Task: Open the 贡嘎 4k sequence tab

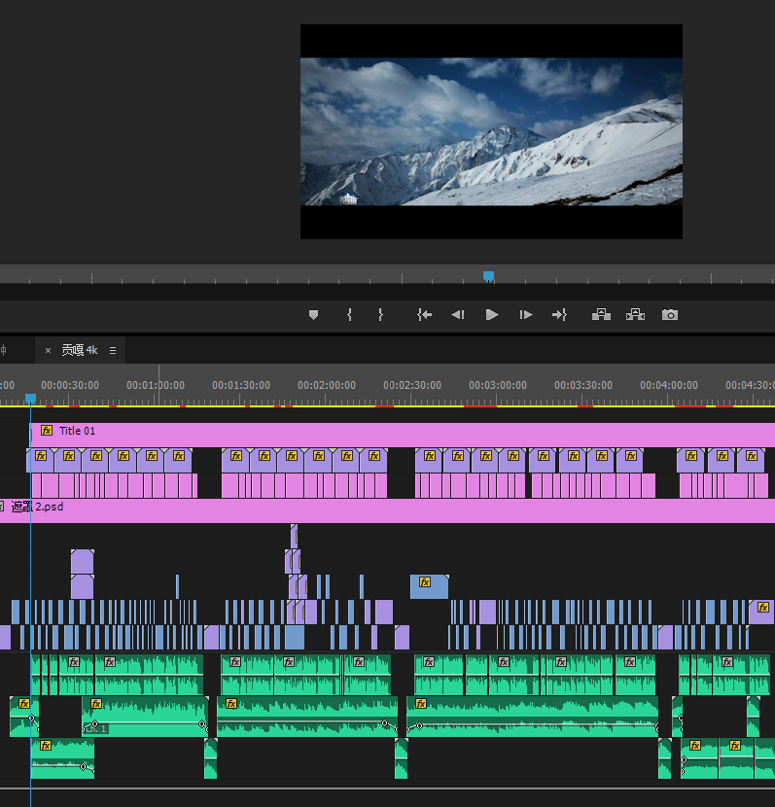Action: click(x=80, y=350)
